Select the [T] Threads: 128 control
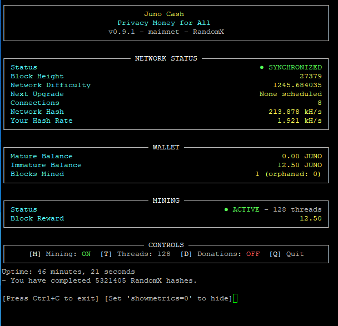The height and width of the screenshot is (326, 338). click(136, 254)
